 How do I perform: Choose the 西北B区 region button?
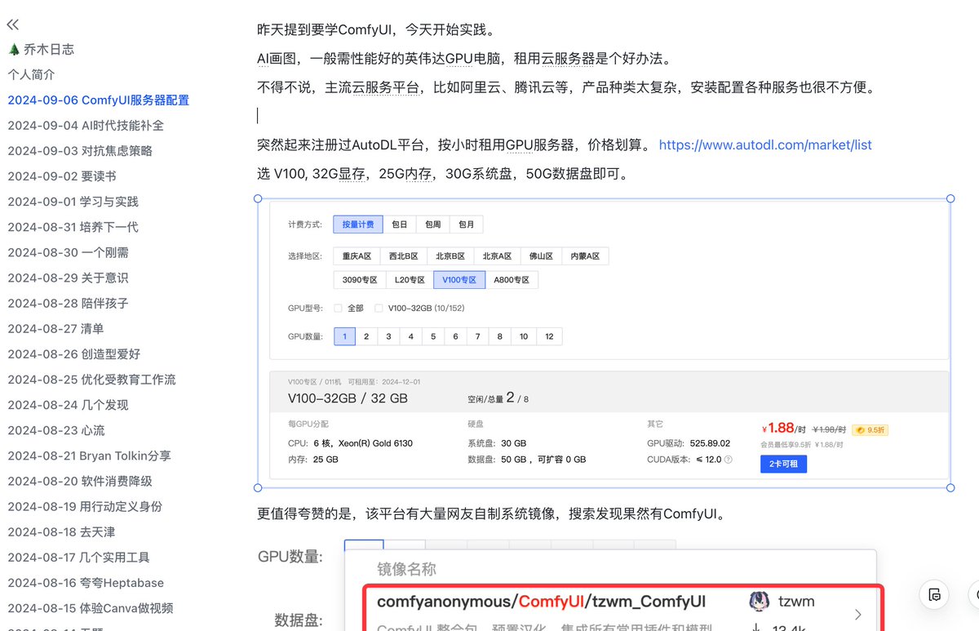tap(403, 256)
